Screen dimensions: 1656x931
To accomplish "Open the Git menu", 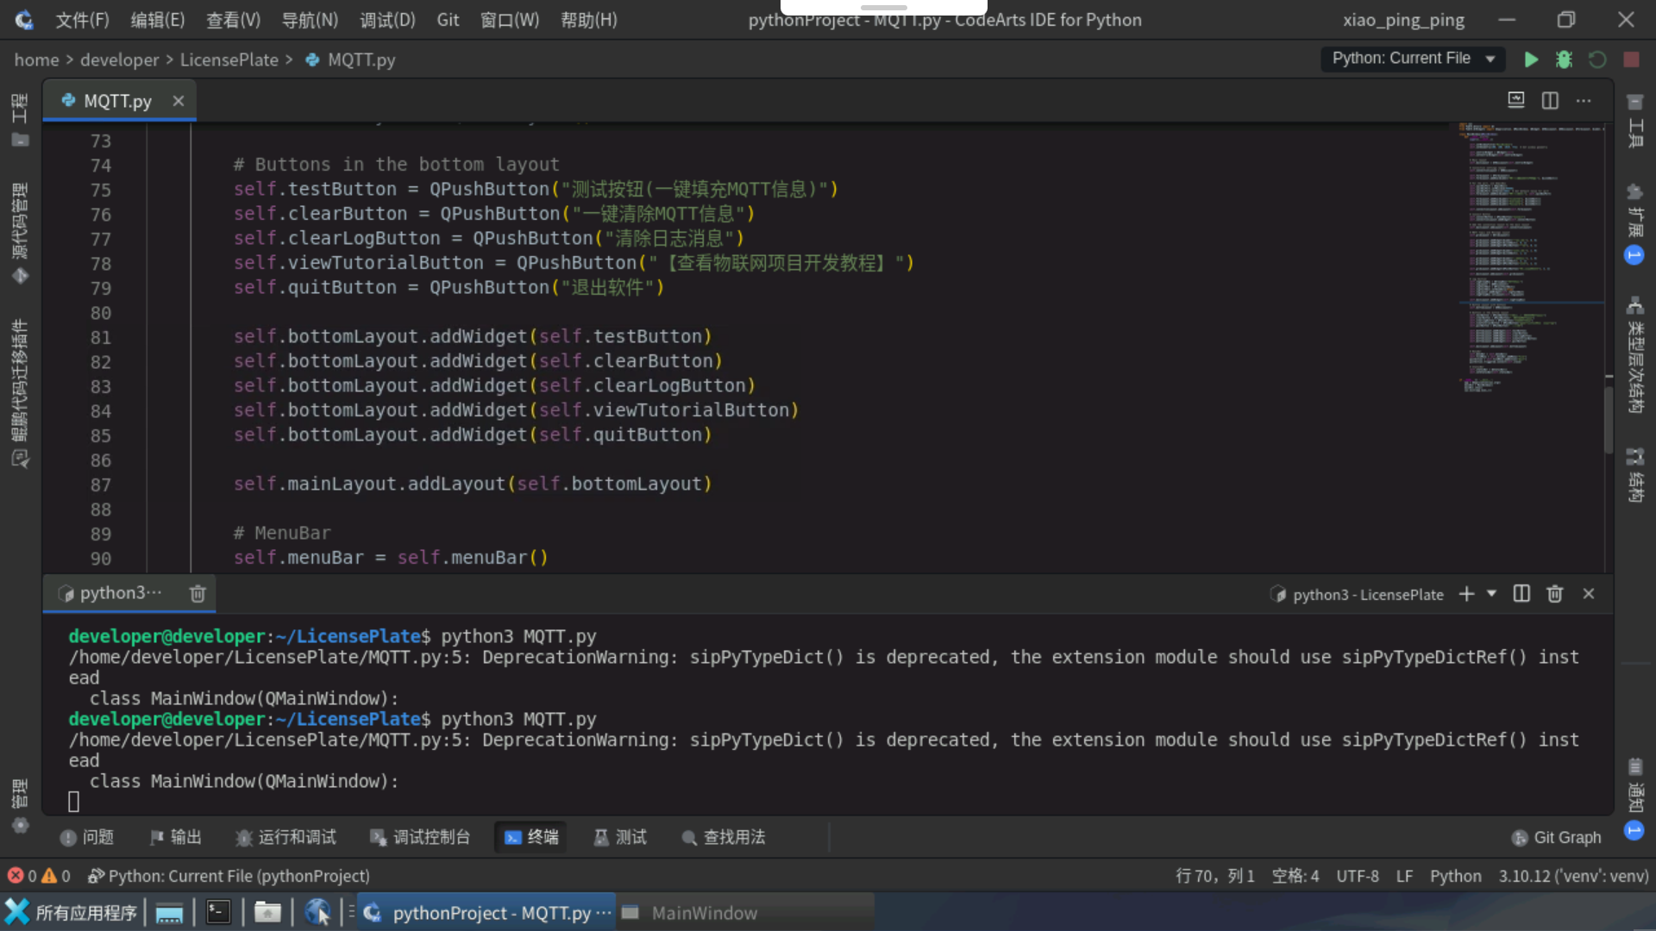I will point(448,20).
